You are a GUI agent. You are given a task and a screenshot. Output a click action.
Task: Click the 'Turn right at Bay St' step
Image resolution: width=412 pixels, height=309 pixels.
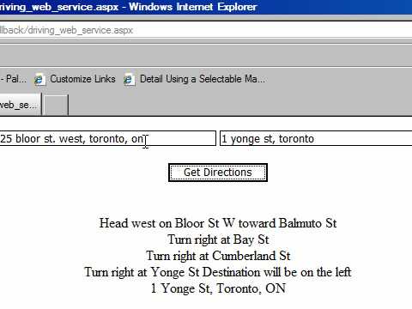(x=218, y=239)
